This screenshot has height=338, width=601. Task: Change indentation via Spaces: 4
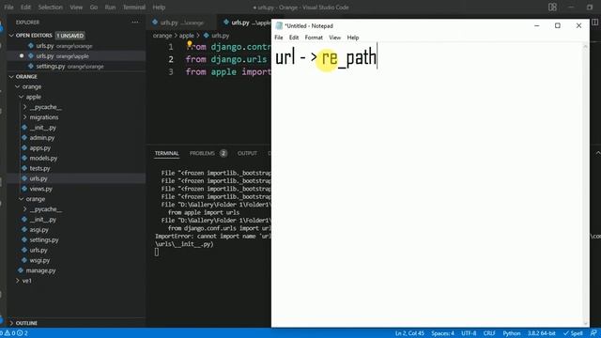[x=442, y=333]
